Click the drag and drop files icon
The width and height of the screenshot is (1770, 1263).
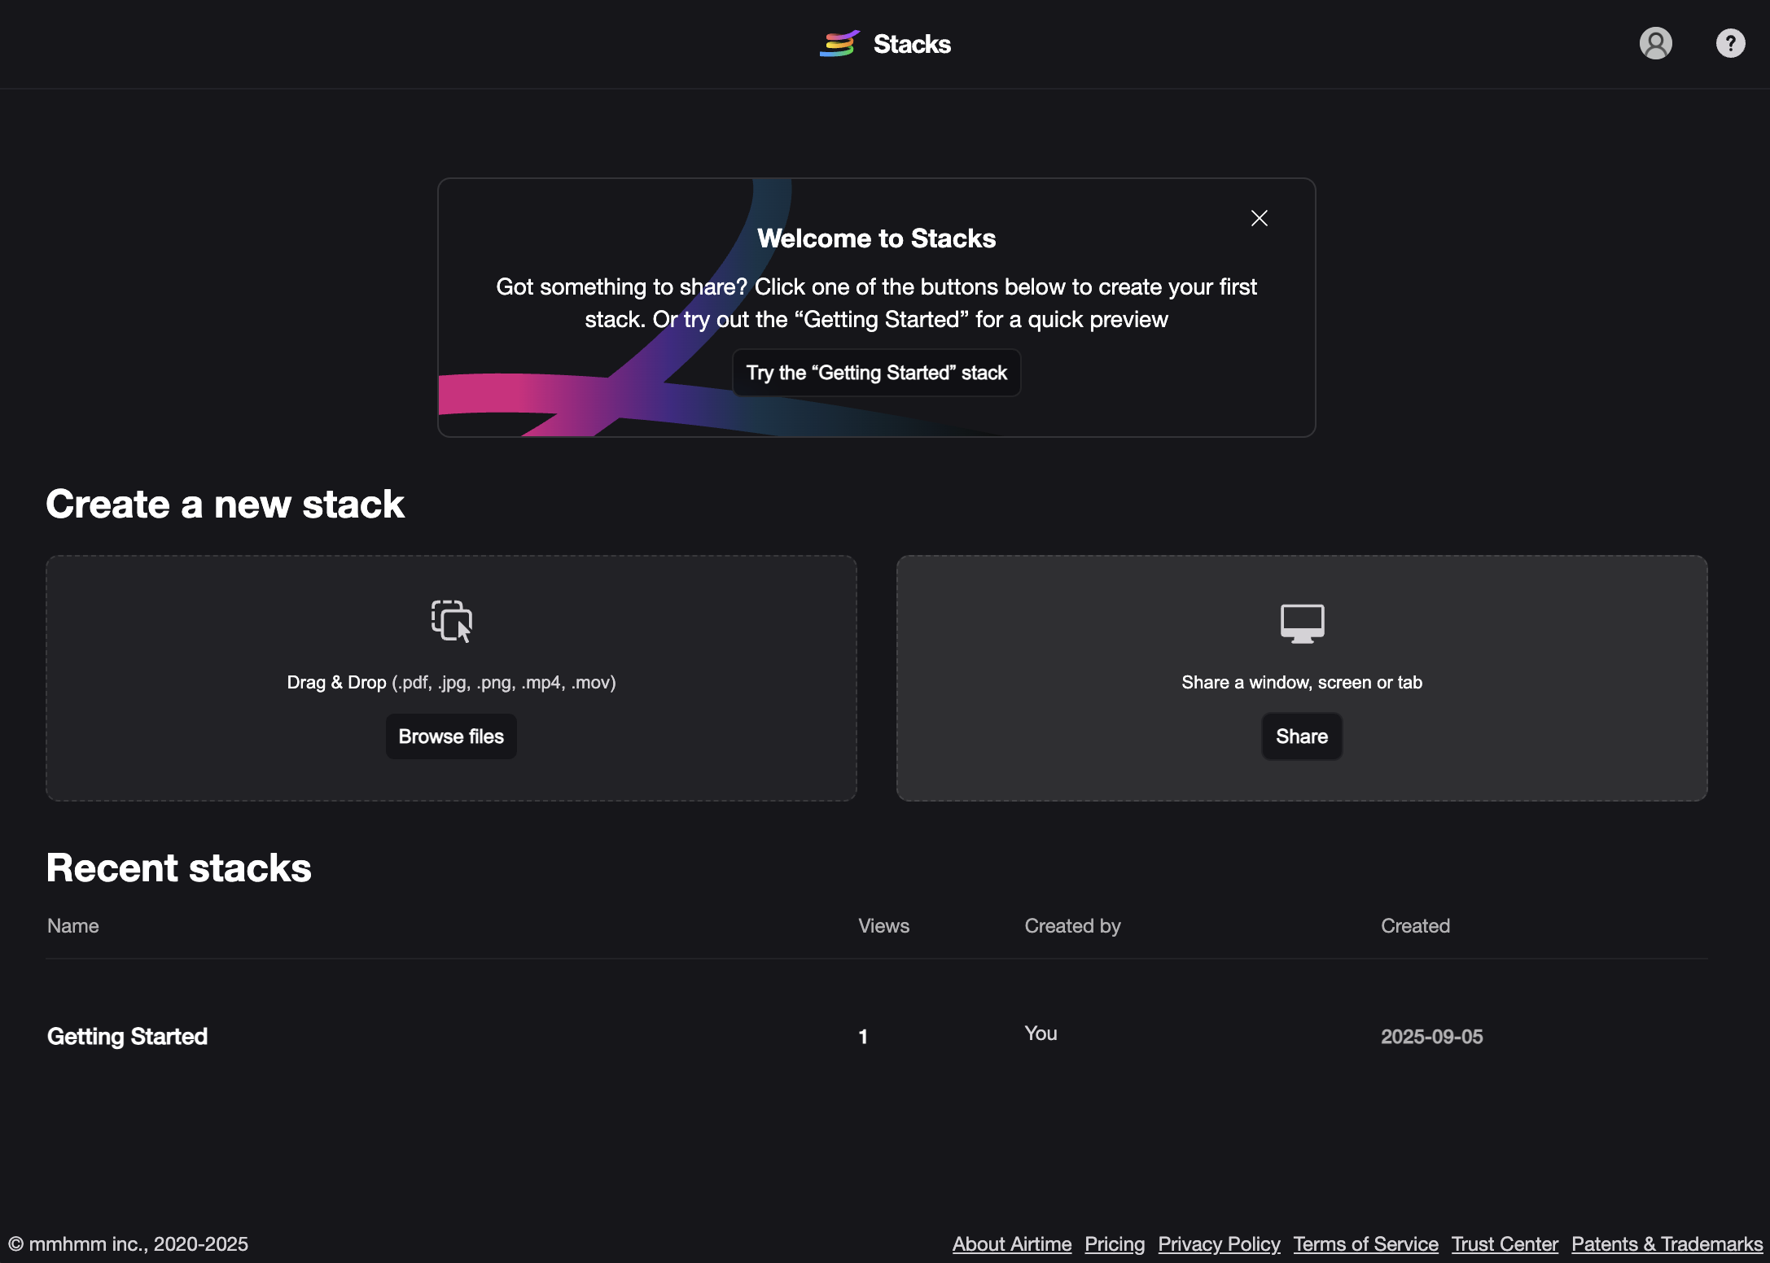click(x=451, y=622)
